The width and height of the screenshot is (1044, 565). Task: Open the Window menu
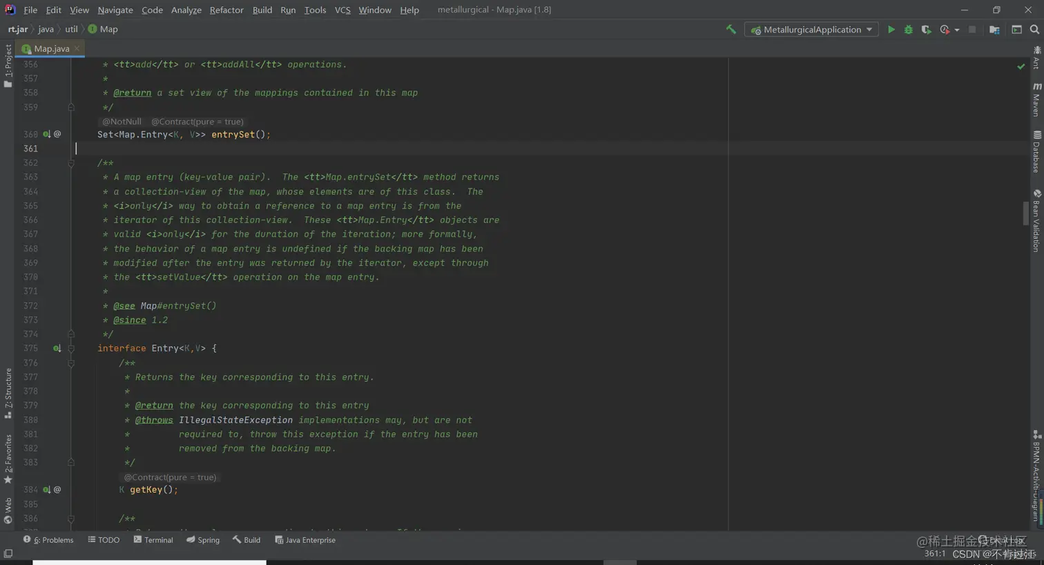point(375,10)
